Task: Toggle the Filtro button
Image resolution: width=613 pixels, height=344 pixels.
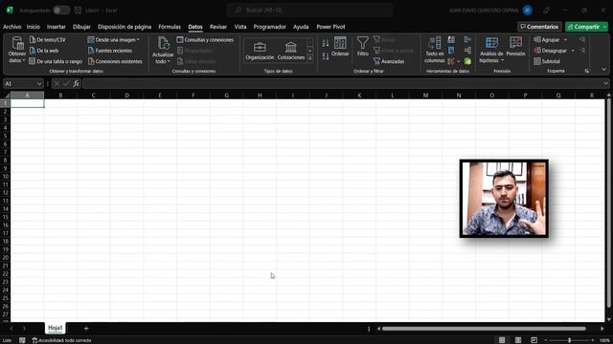Action: coord(363,47)
